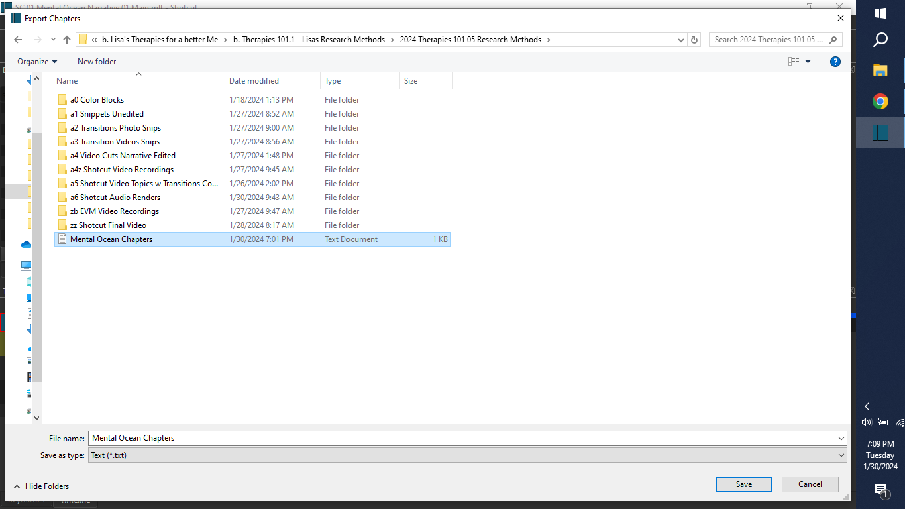The image size is (905, 509).
Task: Open the view options dropdown arrow
Action: 808,62
